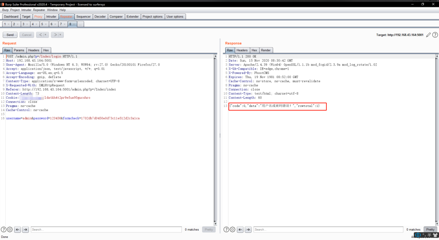This screenshot has width=439, height=240.
Task: Select Repeater request tab 3
Action: (x=24, y=24)
